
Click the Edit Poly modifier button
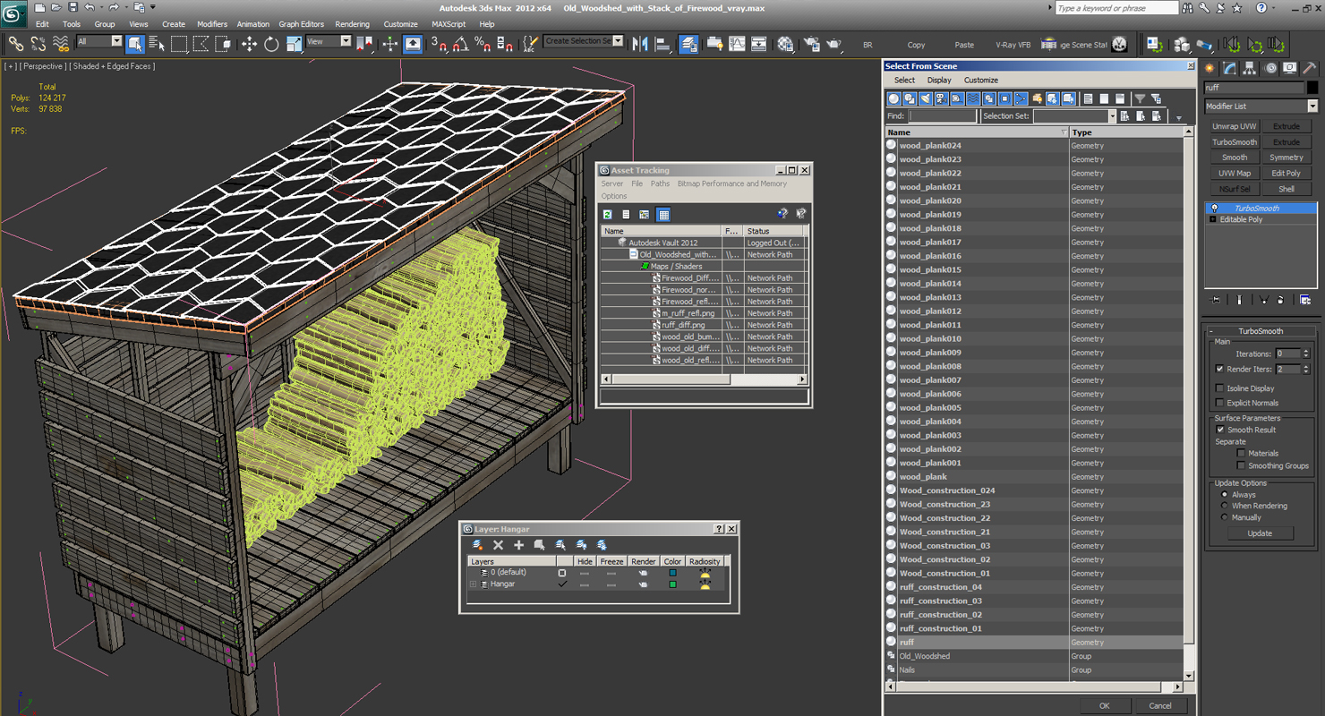(1287, 174)
